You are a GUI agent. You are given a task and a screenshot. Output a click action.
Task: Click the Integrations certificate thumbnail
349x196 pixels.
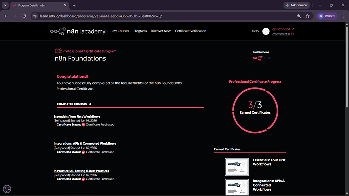point(237,187)
